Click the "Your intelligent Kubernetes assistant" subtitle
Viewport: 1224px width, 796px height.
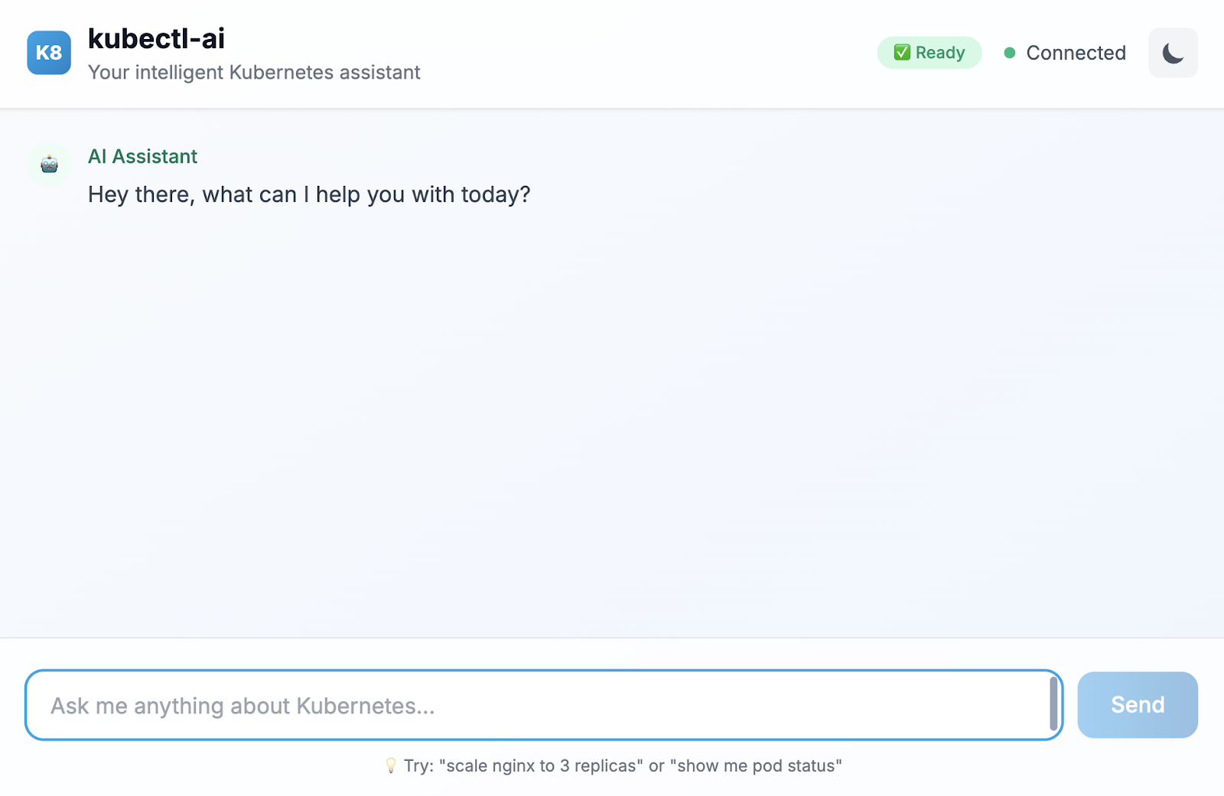pos(254,73)
